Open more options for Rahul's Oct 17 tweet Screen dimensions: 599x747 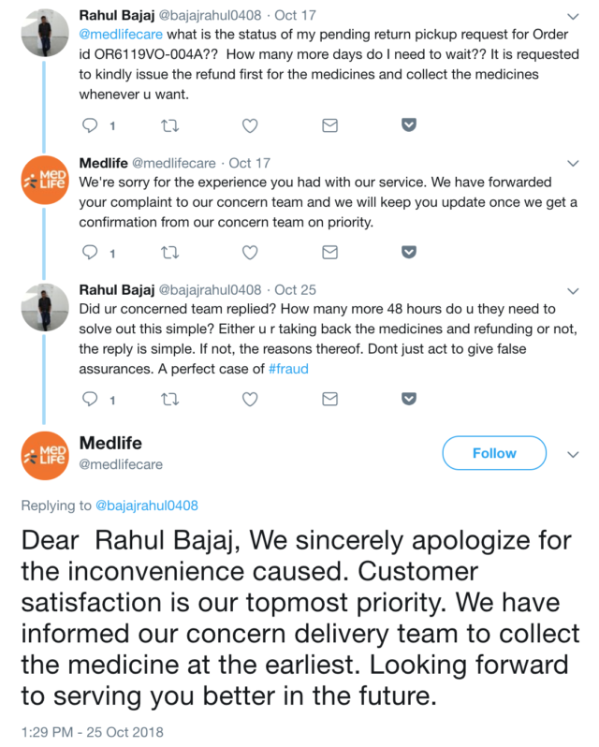point(574,17)
